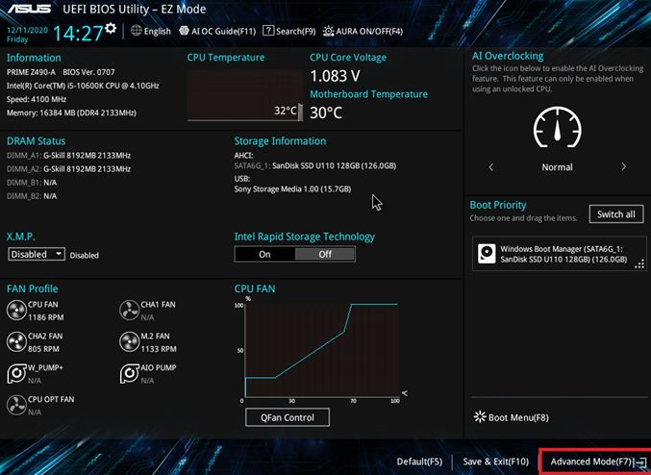Grab the boot entry drag handle dots
651x475 pixels.
coord(639,264)
